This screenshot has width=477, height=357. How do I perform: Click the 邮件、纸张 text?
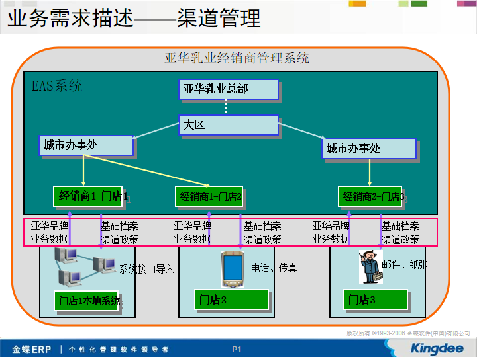405,264
